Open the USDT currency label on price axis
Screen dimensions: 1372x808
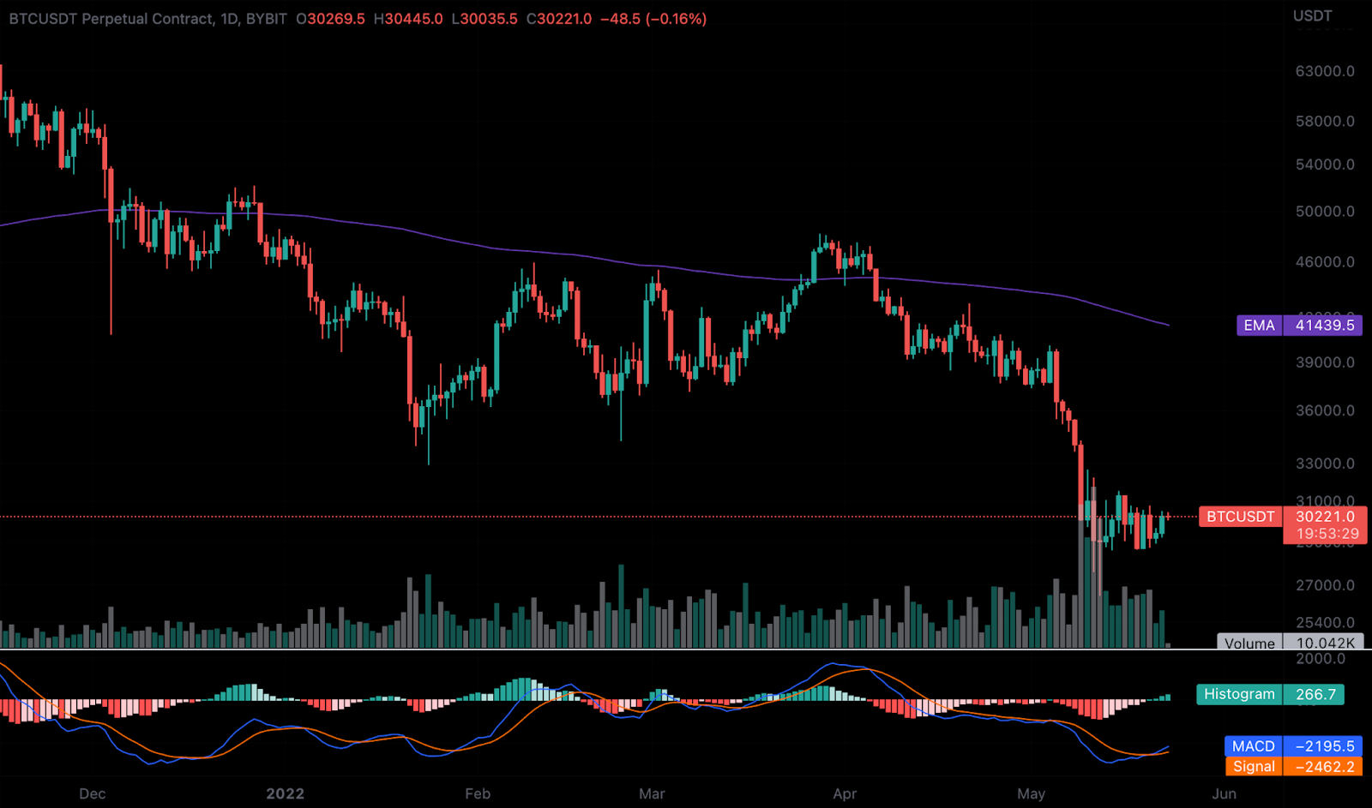click(x=1313, y=15)
